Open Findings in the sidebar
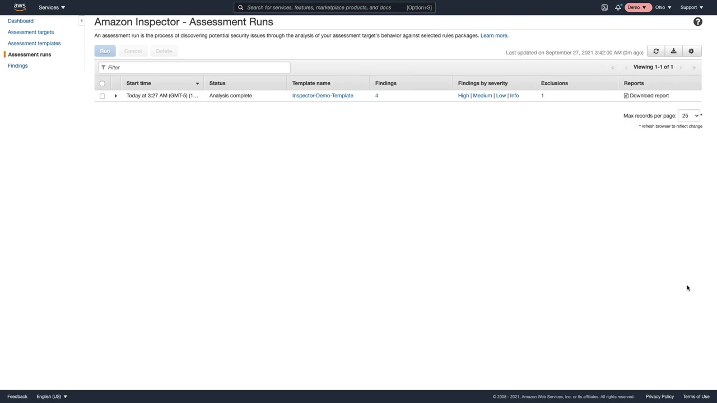Image resolution: width=717 pixels, height=403 pixels. coord(17,65)
